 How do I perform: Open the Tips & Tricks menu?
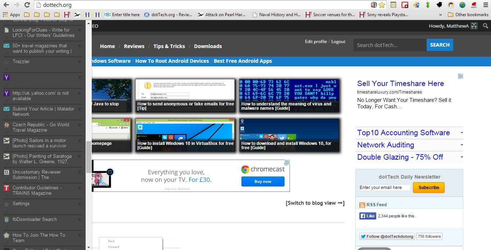click(169, 46)
